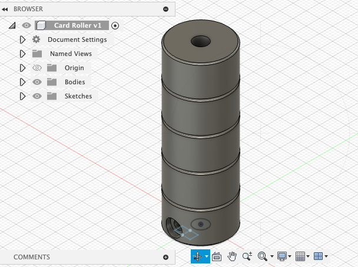Select the Zoom tool with plus-minus
Viewport: 358px width, 267px height.
(x=247, y=256)
